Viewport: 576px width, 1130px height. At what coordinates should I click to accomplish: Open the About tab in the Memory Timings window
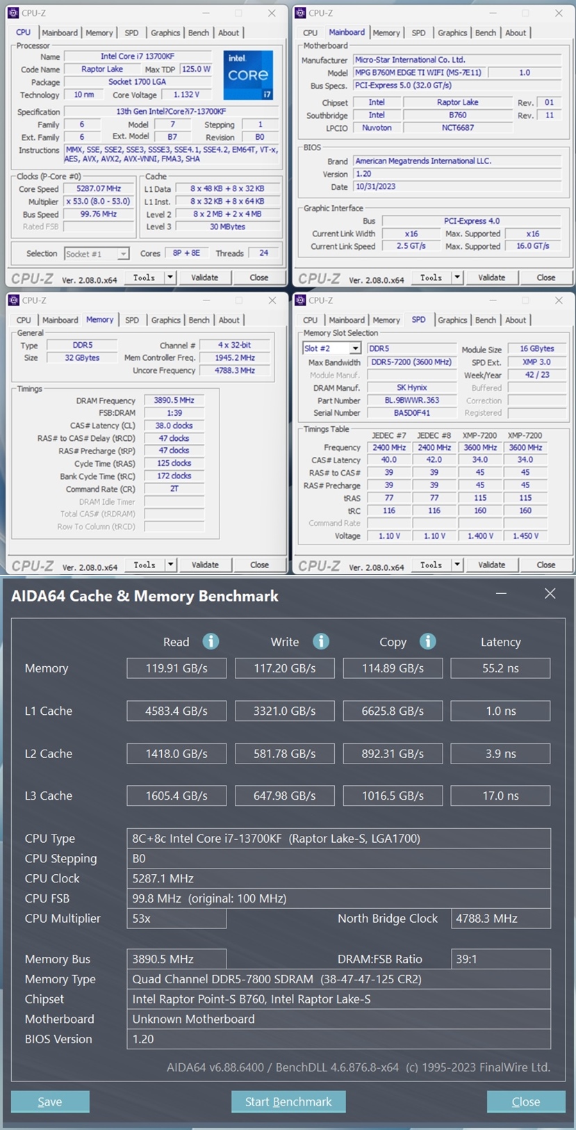229,320
